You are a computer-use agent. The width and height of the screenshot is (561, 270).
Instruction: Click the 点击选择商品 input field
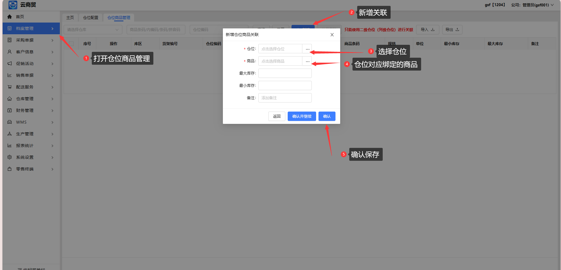coord(280,61)
